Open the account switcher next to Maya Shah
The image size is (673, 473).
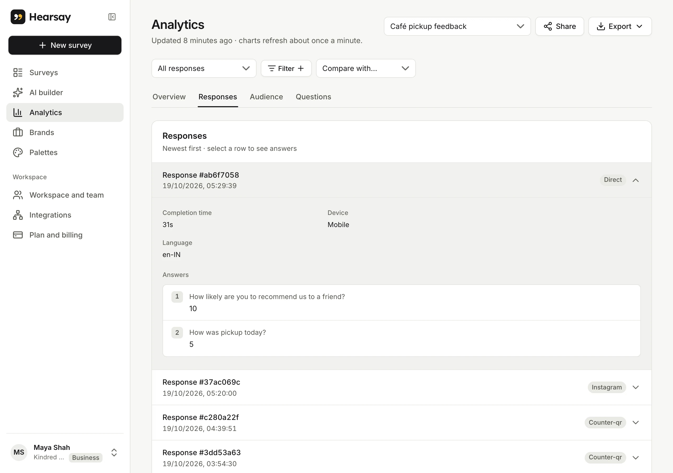click(114, 453)
